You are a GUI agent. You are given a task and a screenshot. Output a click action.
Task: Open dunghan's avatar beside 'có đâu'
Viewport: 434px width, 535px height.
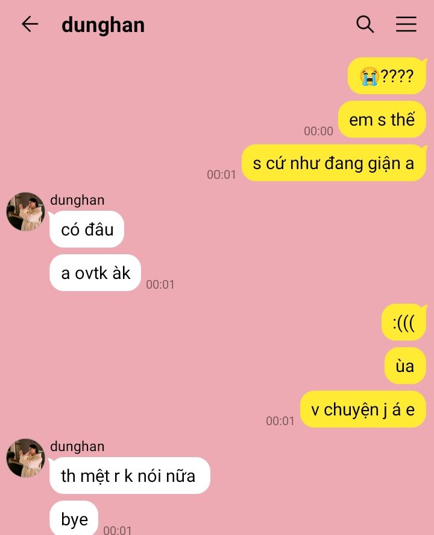coord(25,211)
